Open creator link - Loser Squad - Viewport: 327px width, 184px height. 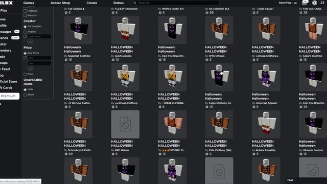265,9
